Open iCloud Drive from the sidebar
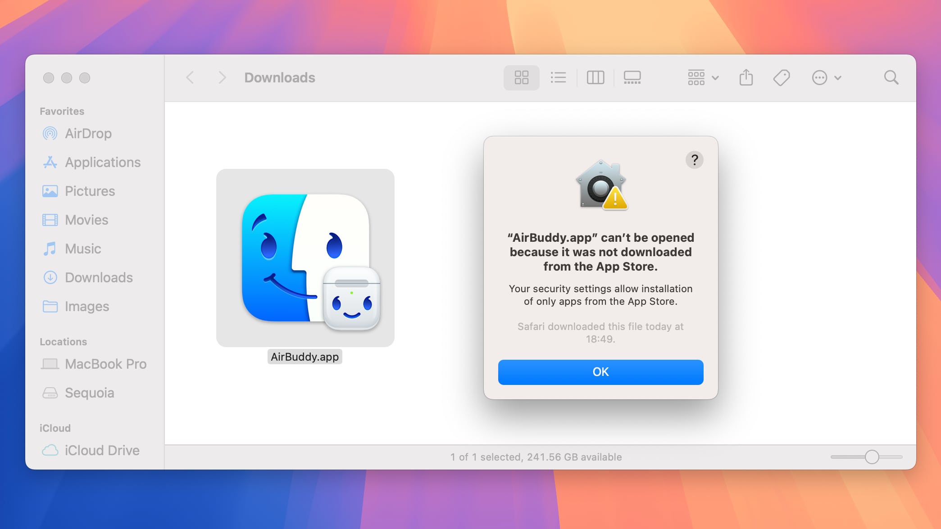 (x=102, y=450)
